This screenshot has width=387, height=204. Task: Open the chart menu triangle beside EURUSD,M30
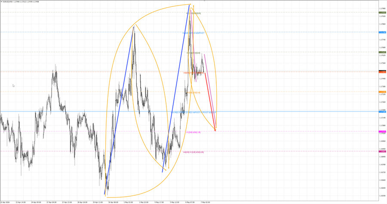(x=1, y=1)
